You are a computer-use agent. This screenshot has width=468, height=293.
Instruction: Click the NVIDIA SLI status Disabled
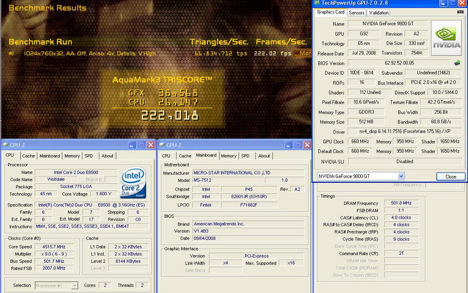click(x=405, y=161)
